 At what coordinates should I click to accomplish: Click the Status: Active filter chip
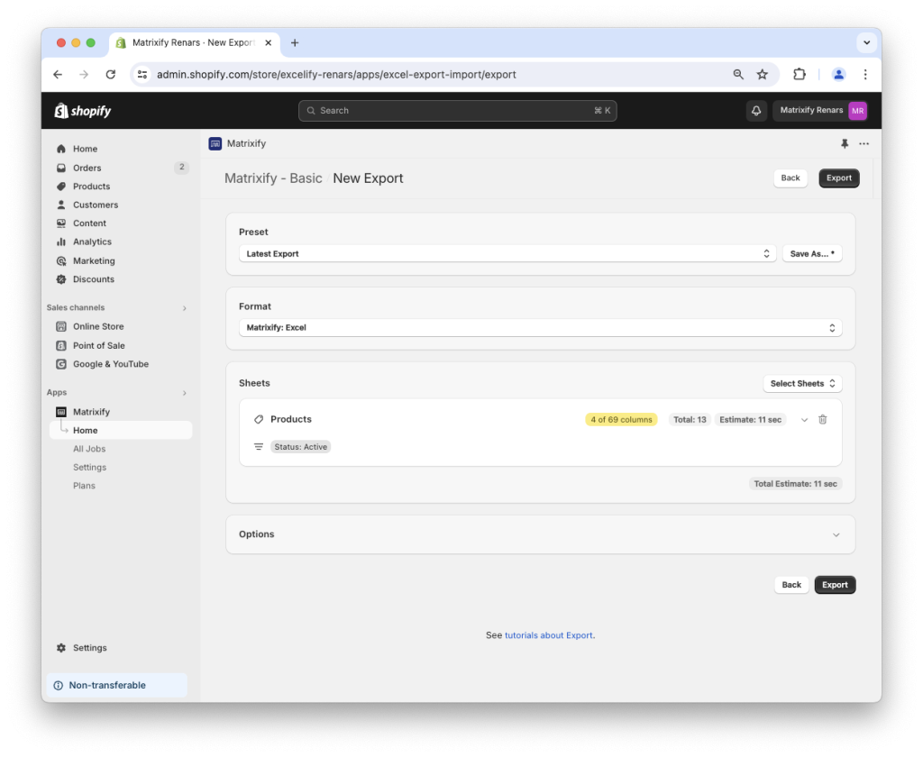pos(300,446)
